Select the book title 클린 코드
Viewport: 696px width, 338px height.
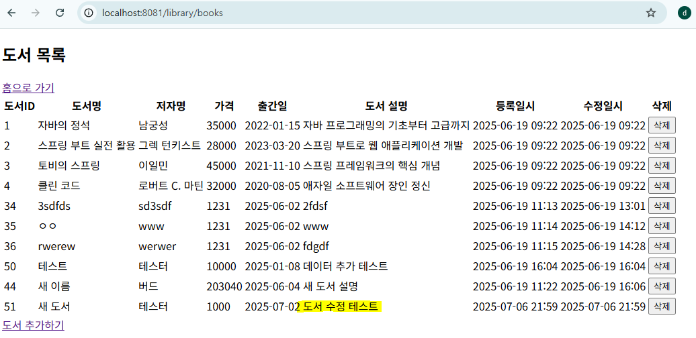[59, 186]
